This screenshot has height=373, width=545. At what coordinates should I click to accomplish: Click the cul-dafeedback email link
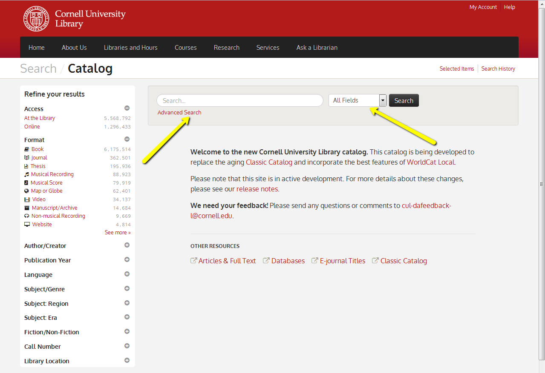[x=321, y=211]
